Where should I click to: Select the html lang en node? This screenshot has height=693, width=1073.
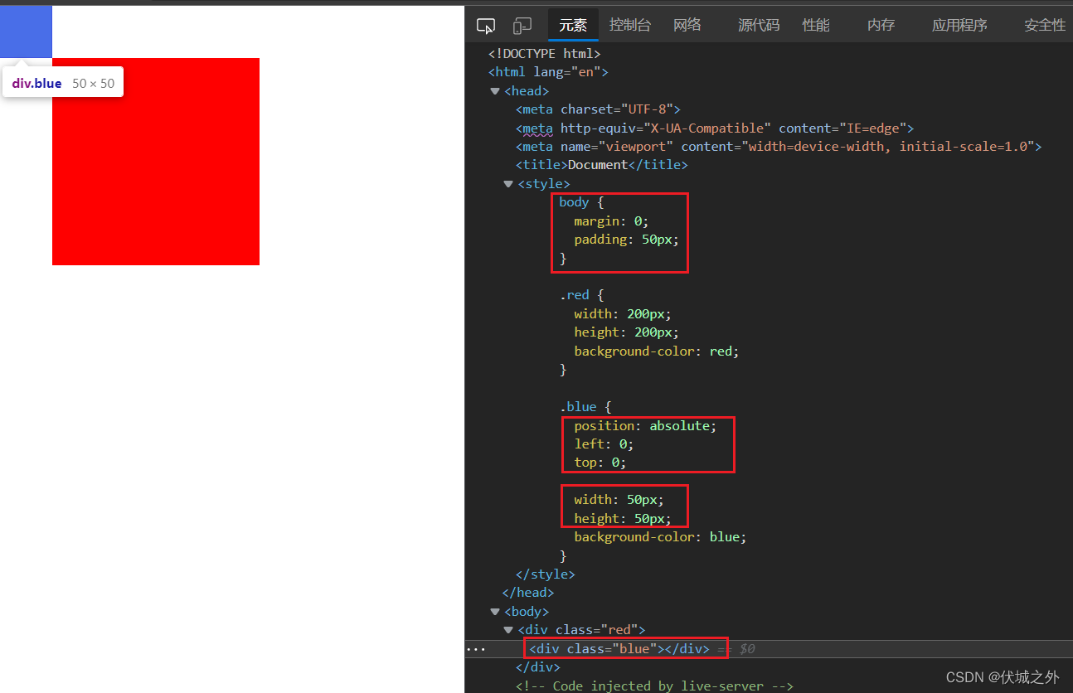pos(548,72)
